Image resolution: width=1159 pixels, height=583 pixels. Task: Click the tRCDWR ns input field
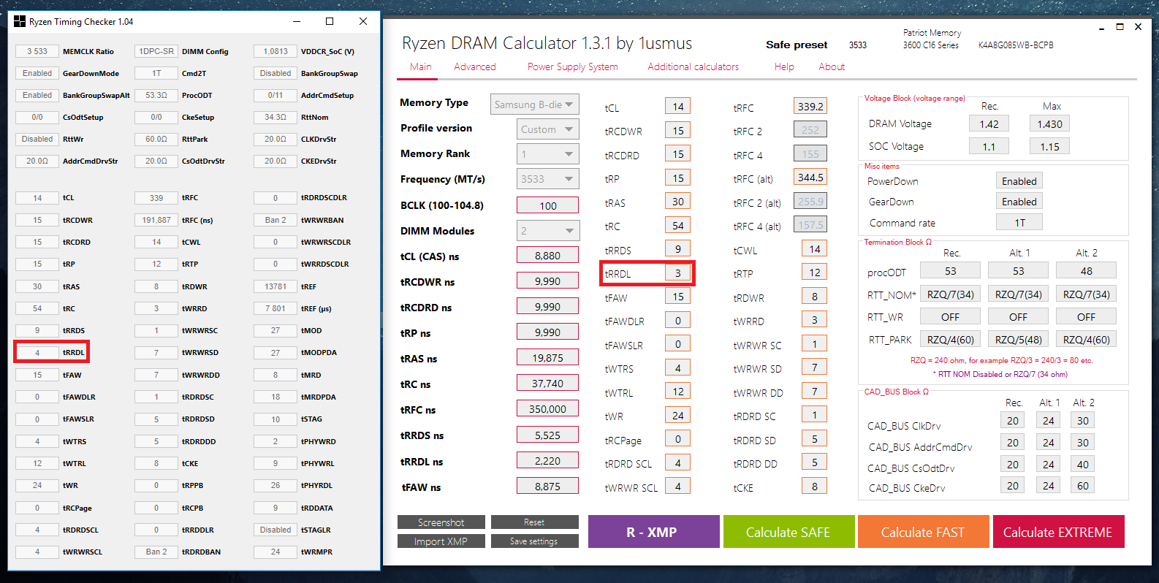[x=547, y=281]
